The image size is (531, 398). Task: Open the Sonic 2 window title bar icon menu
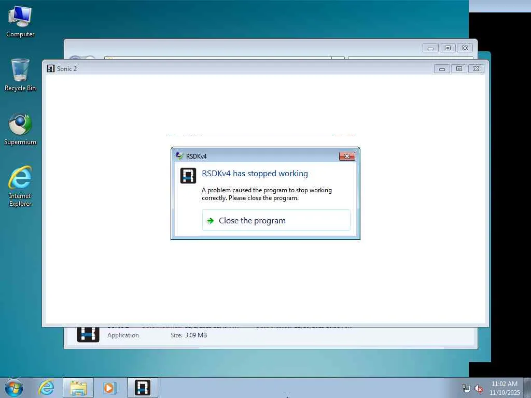(51, 68)
